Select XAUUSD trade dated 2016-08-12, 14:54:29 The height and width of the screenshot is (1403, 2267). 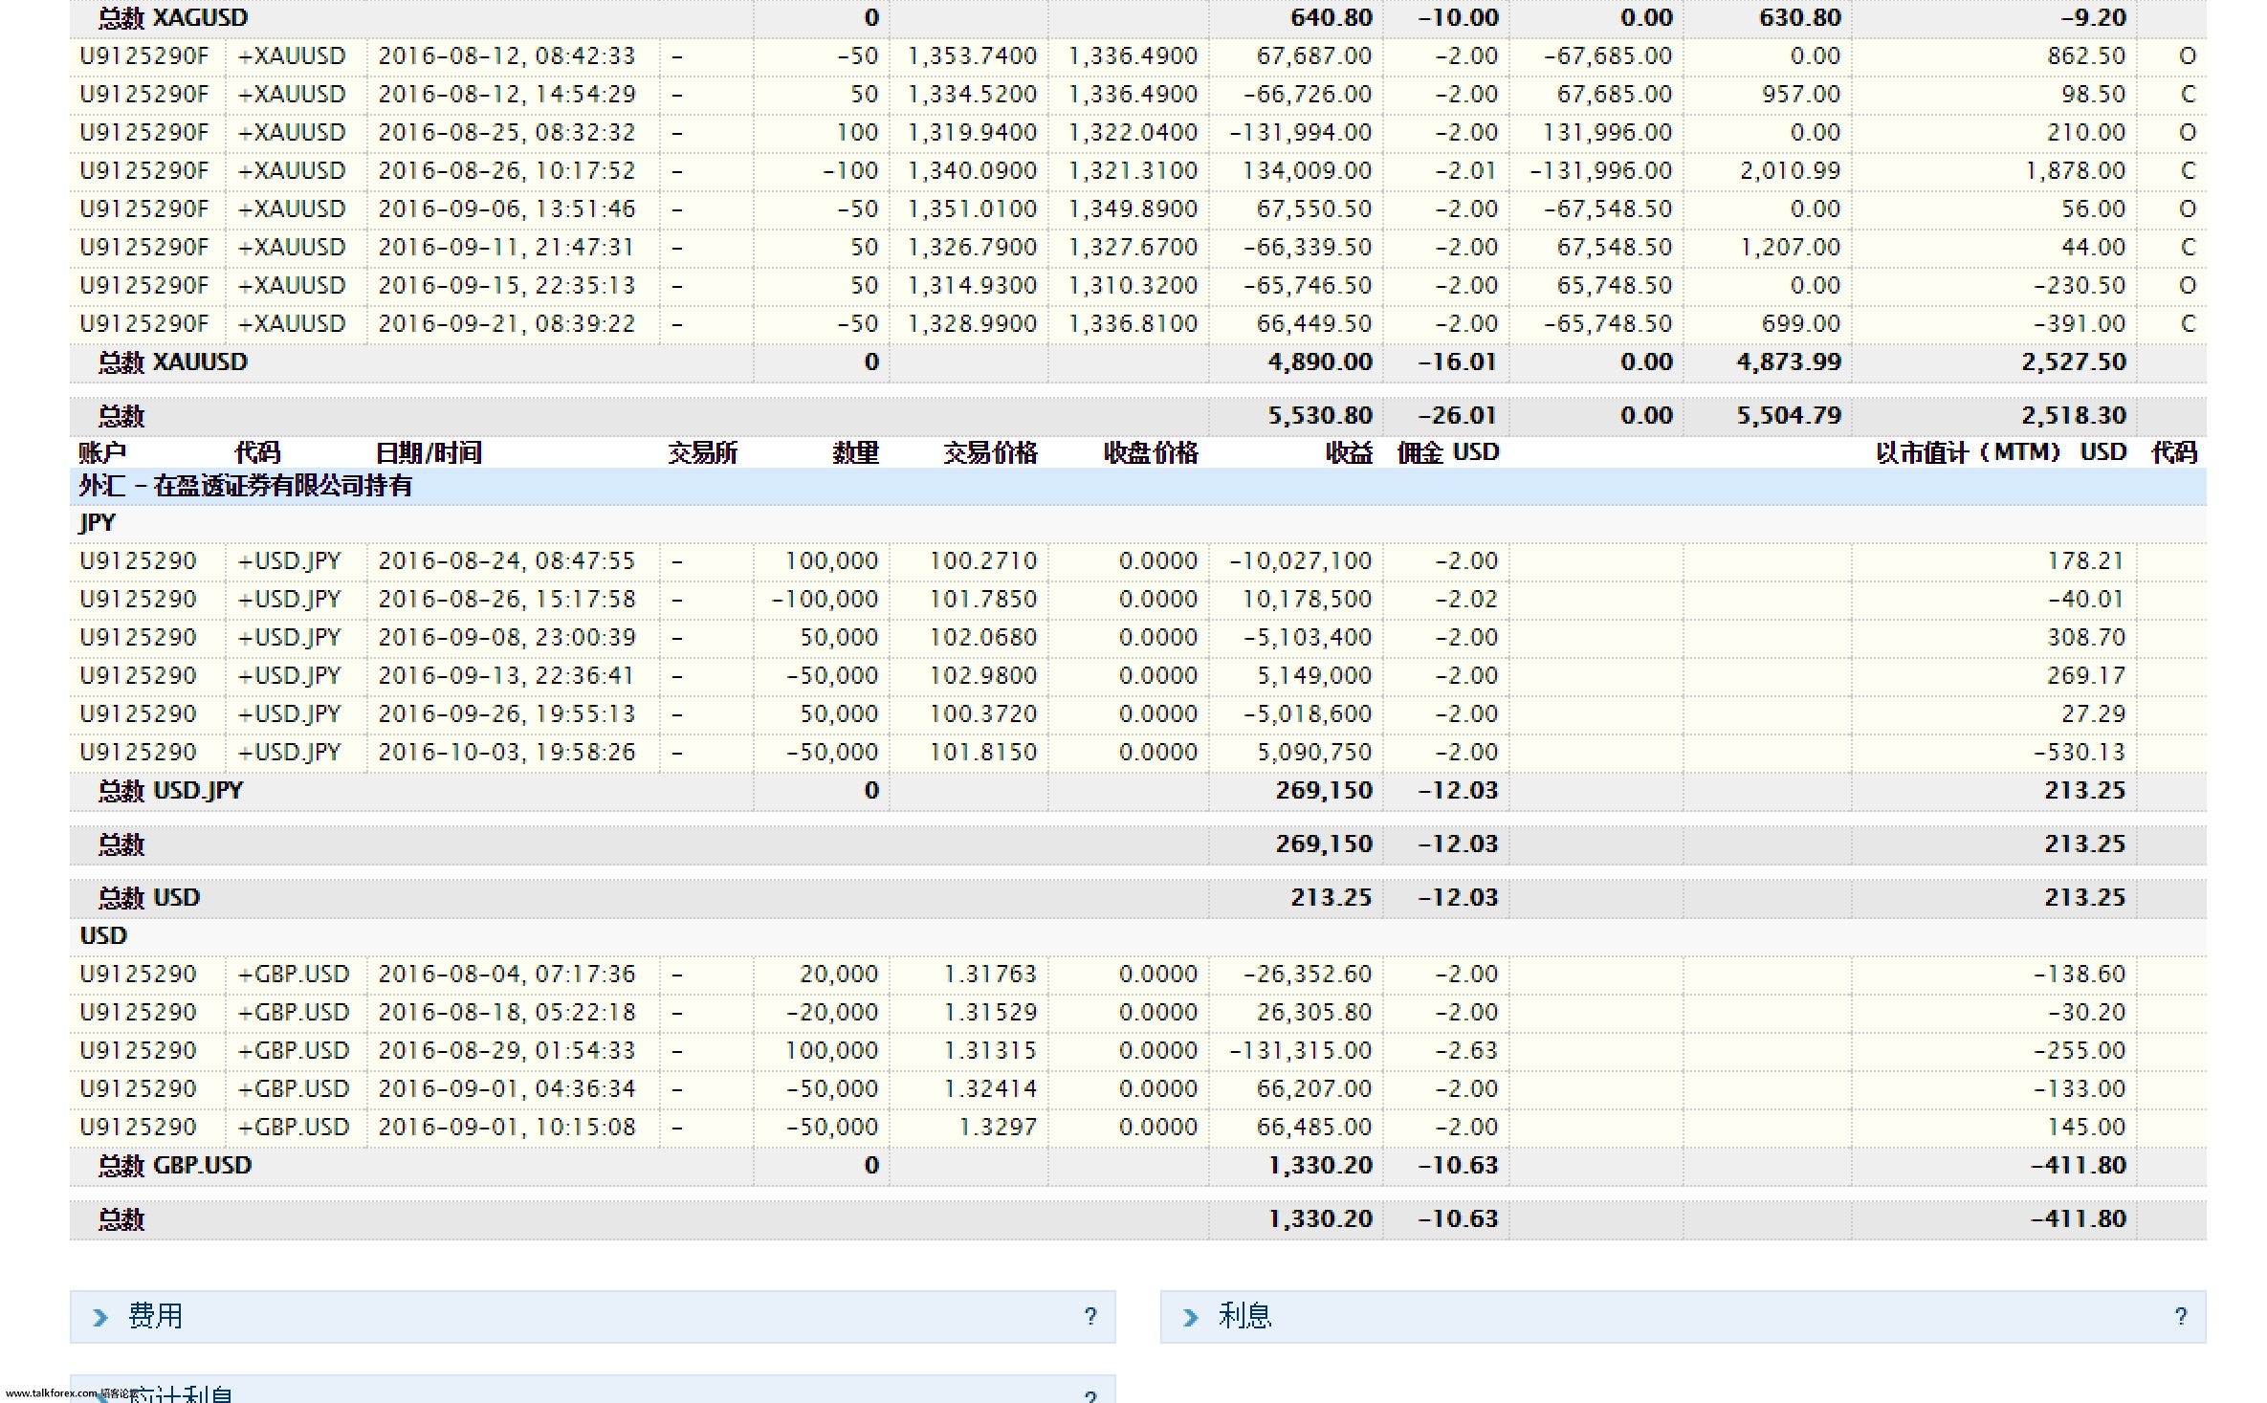[x=1137, y=95]
